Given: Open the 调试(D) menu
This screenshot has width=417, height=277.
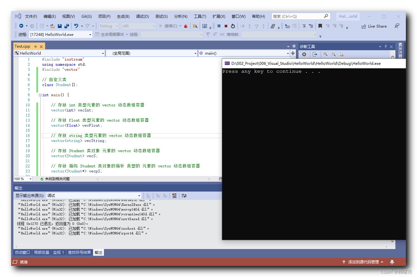Looking at the screenshot, I should tap(142, 17).
